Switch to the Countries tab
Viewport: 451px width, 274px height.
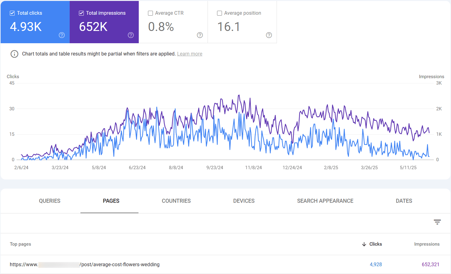[176, 201]
